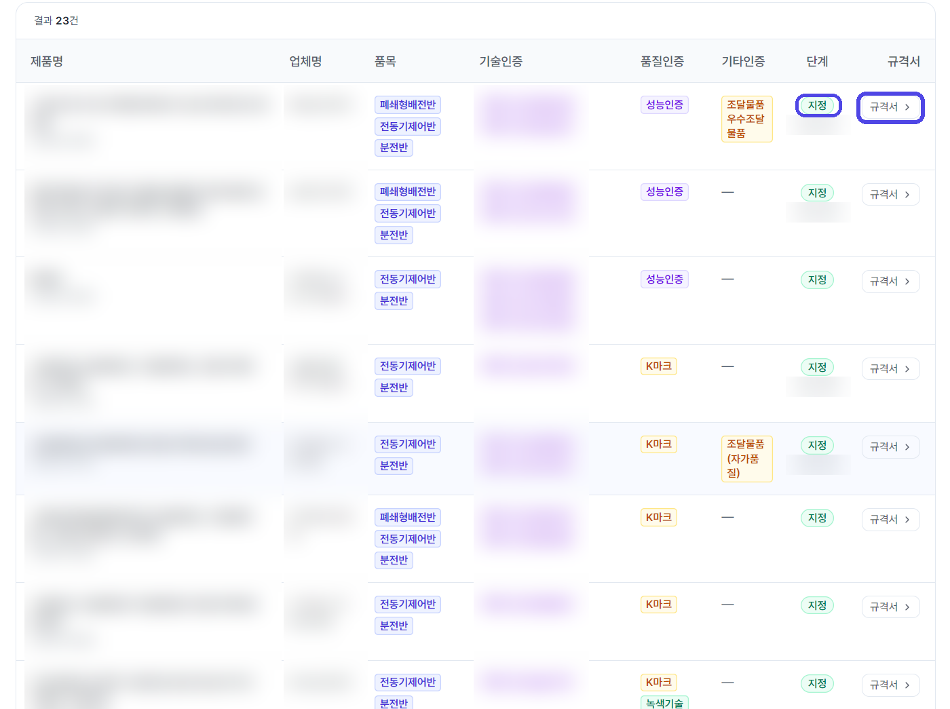
Task: Open 규격서 in the seventh result row
Action: (x=890, y=607)
